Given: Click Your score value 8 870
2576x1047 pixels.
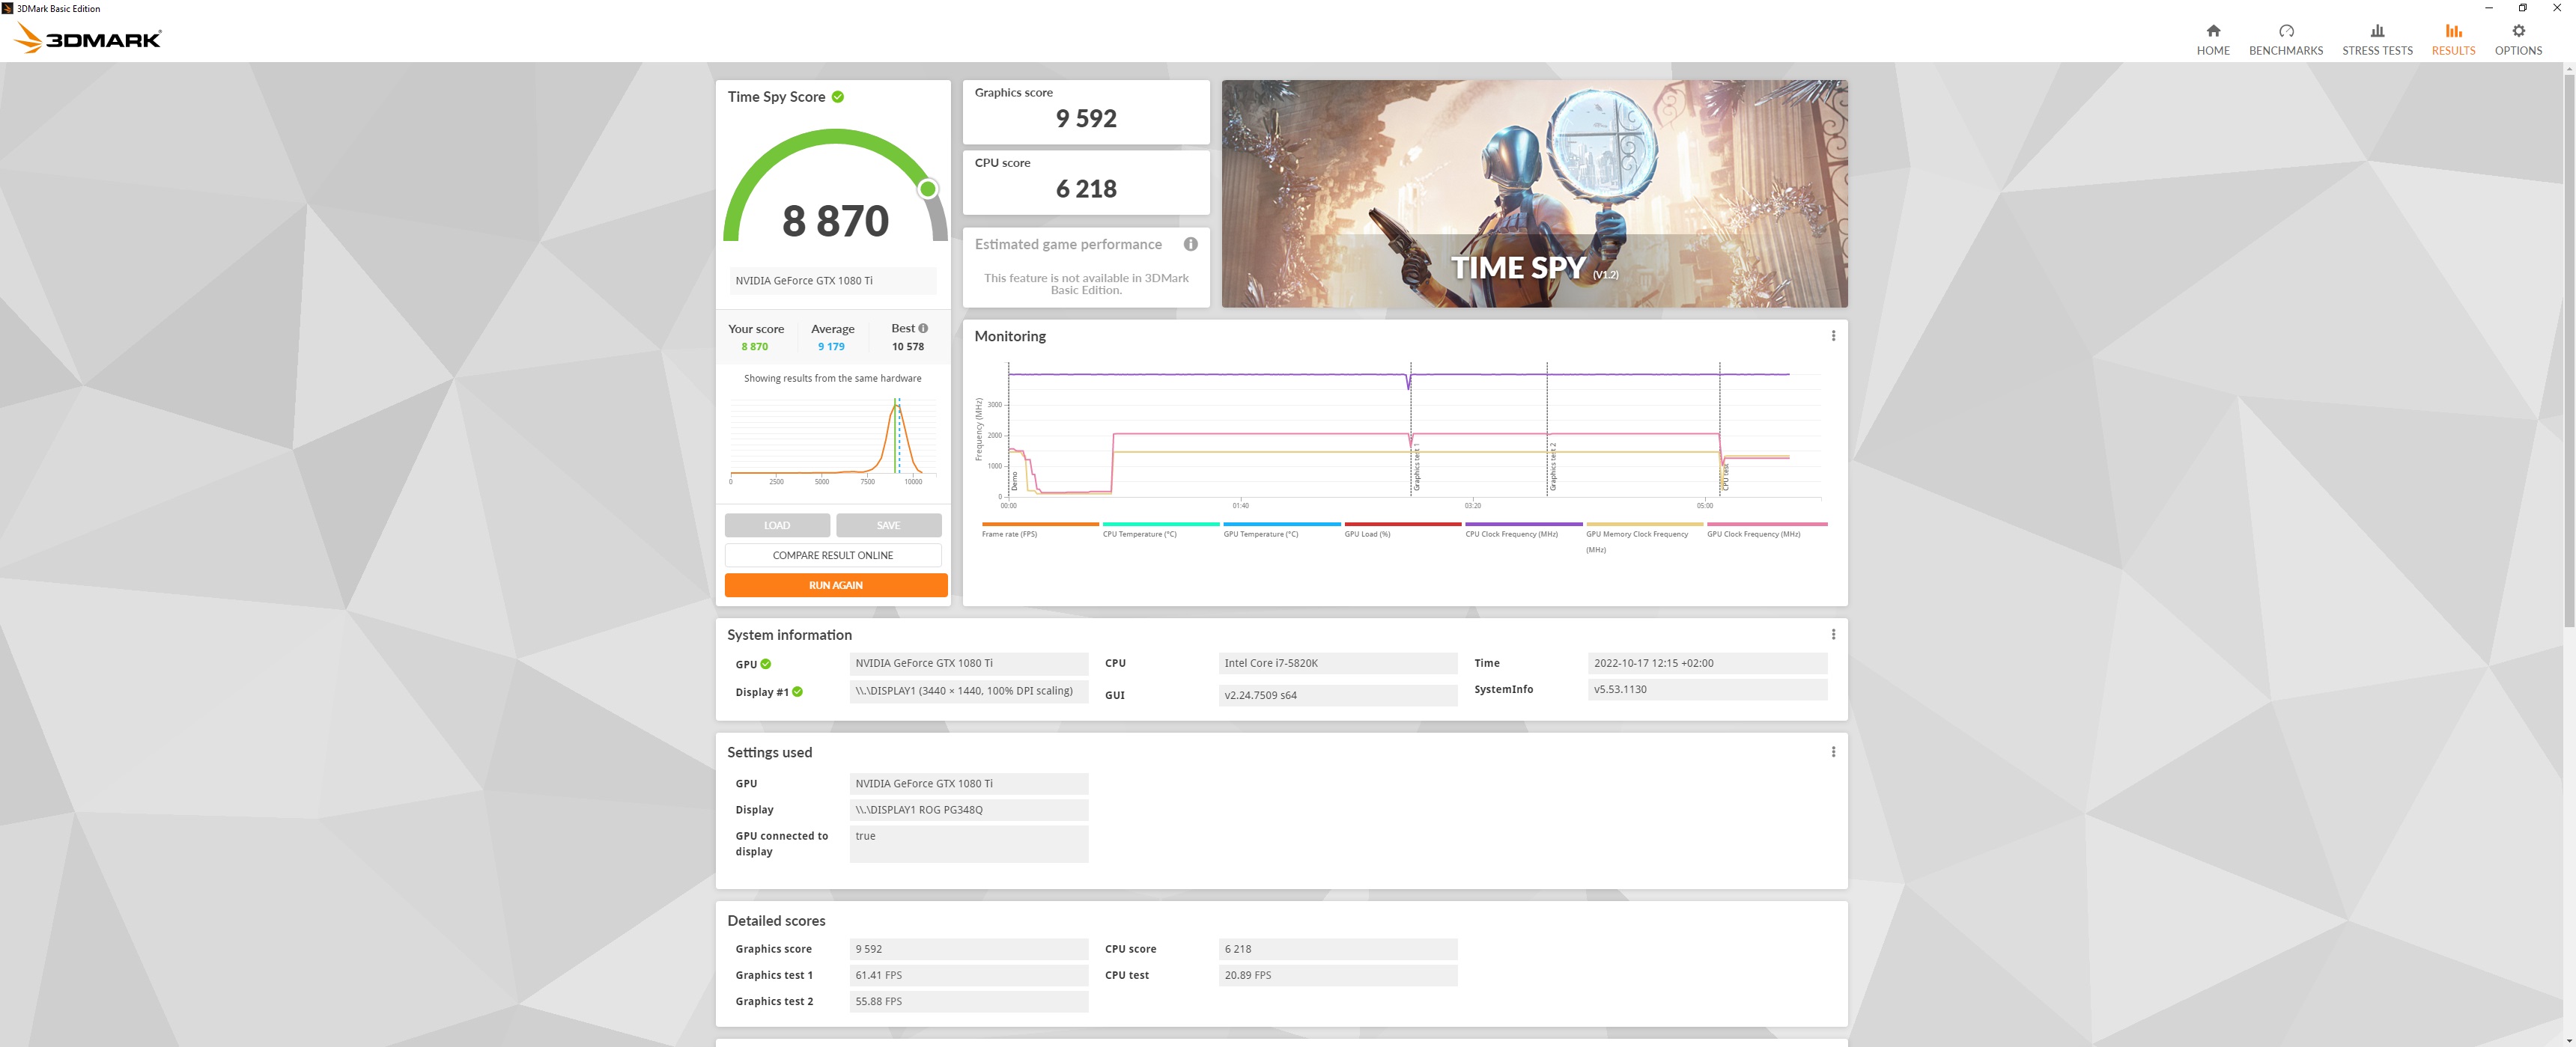Looking at the screenshot, I should 754,347.
